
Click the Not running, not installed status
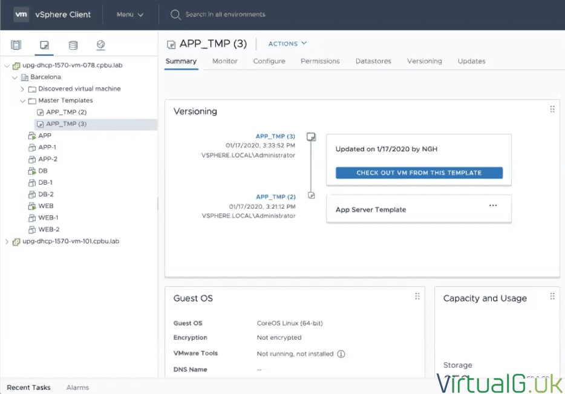click(x=295, y=354)
